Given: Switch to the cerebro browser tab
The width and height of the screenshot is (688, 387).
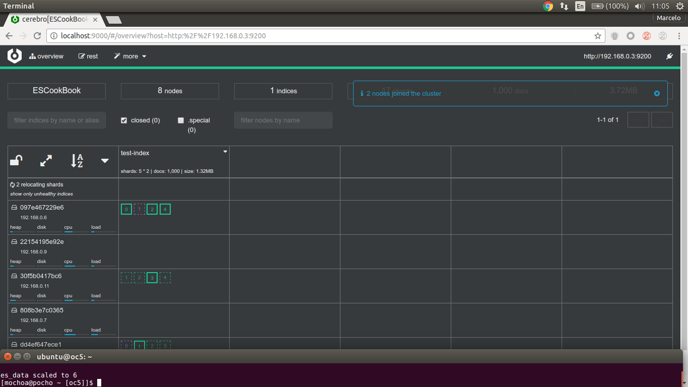Looking at the screenshot, I should point(54,20).
